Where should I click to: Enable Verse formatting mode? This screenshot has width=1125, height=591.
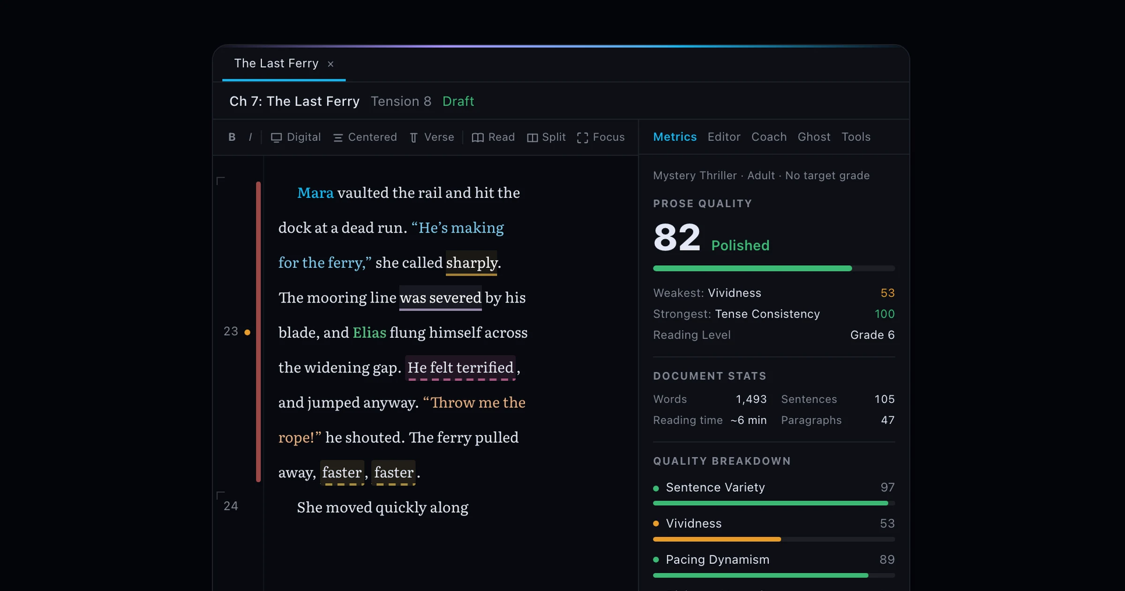(x=432, y=137)
